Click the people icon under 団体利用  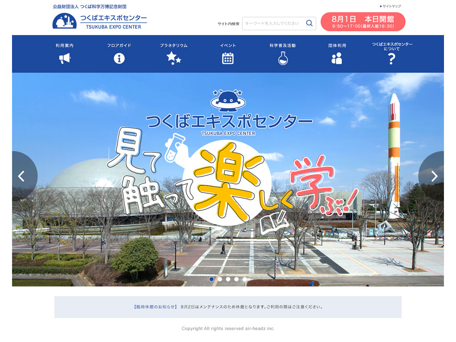[337, 58]
